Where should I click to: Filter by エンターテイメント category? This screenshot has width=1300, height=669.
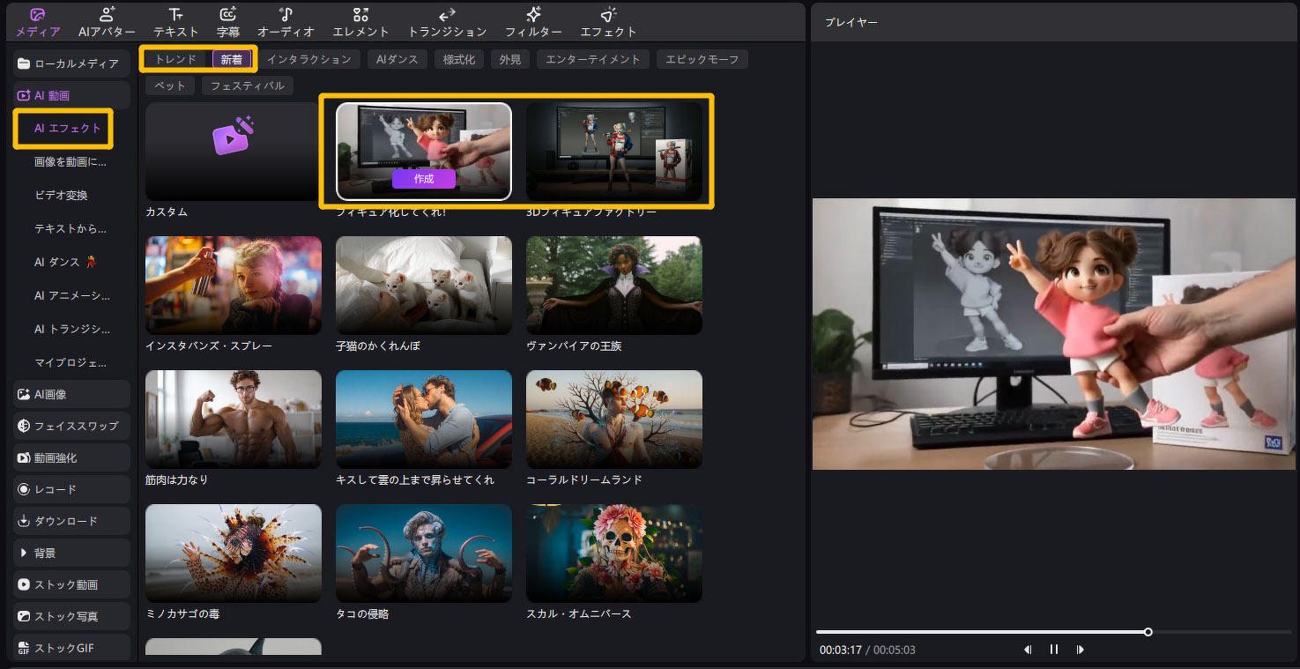(592, 59)
